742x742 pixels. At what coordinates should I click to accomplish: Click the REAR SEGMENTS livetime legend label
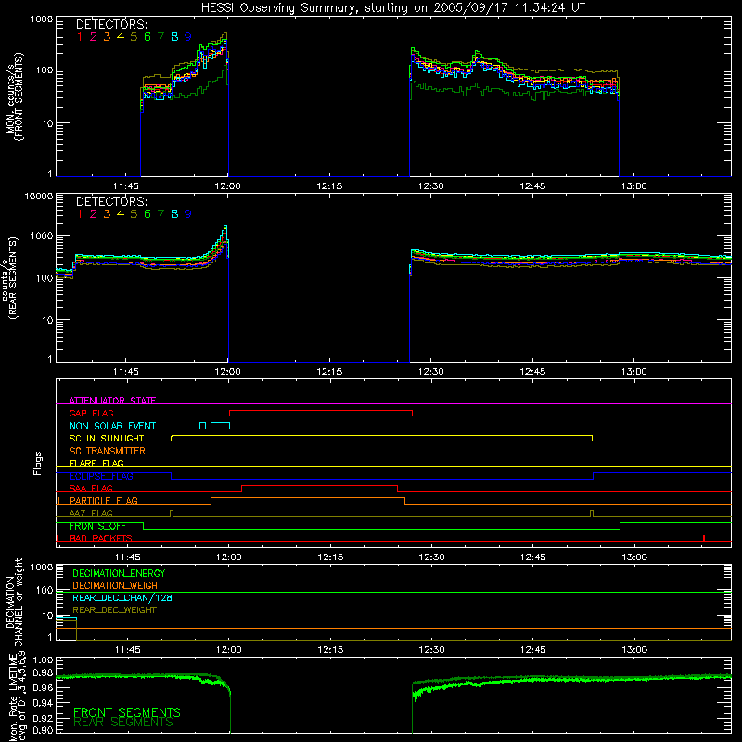[x=123, y=723]
